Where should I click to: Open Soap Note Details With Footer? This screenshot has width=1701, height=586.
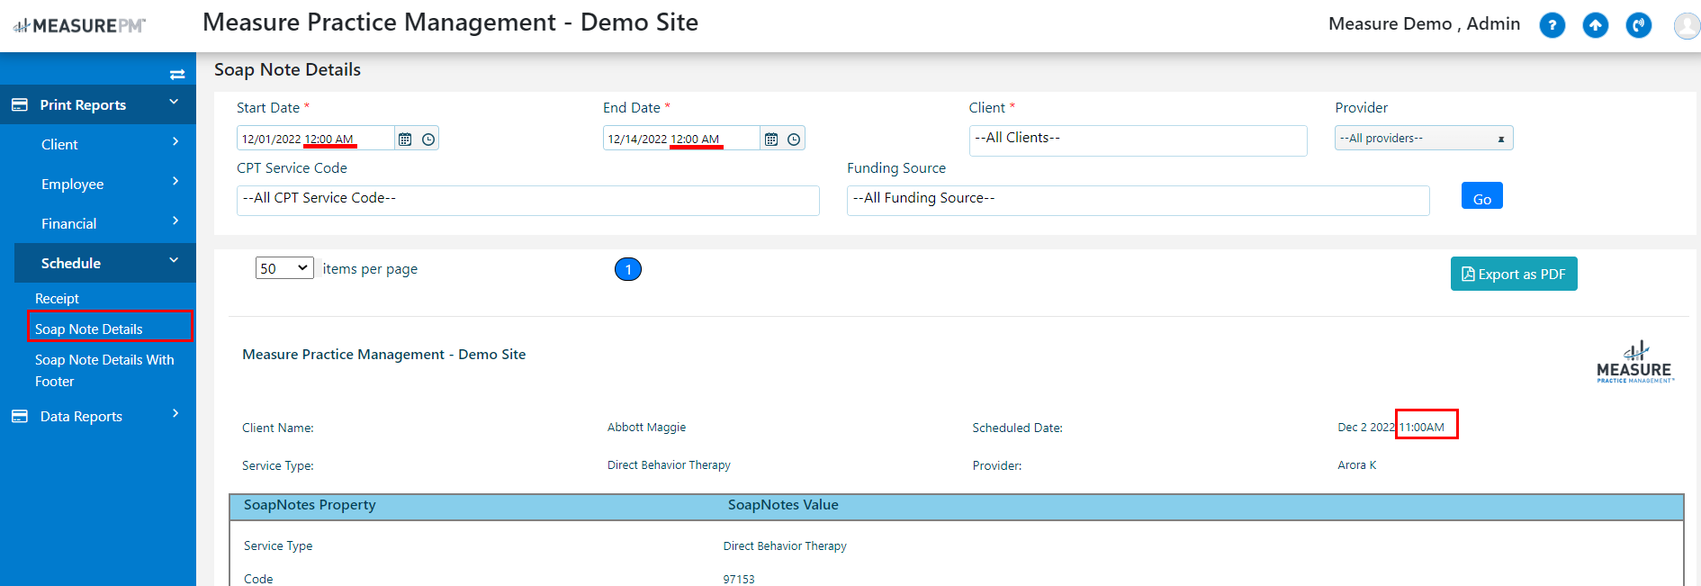pyautogui.click(x=104, y=370)
